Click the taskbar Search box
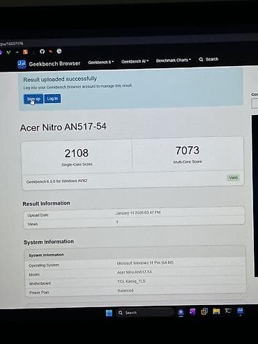The height and width of the screenshot is (344, 258). click(x=145, y=313)
